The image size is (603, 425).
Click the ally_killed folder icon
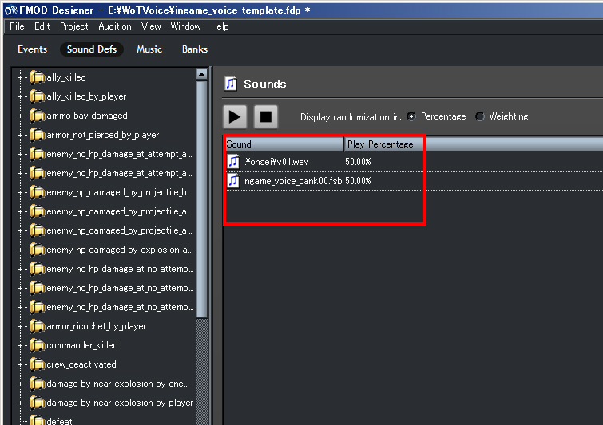pos(38,77)
